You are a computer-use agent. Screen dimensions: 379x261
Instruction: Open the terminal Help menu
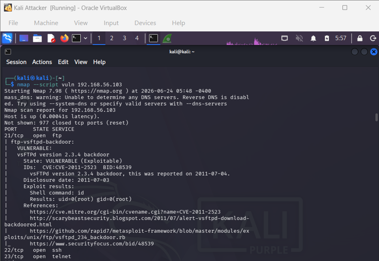point(99,62)
